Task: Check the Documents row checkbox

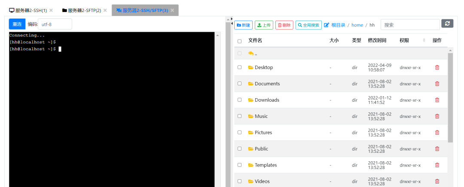Action: pos(239,83)
